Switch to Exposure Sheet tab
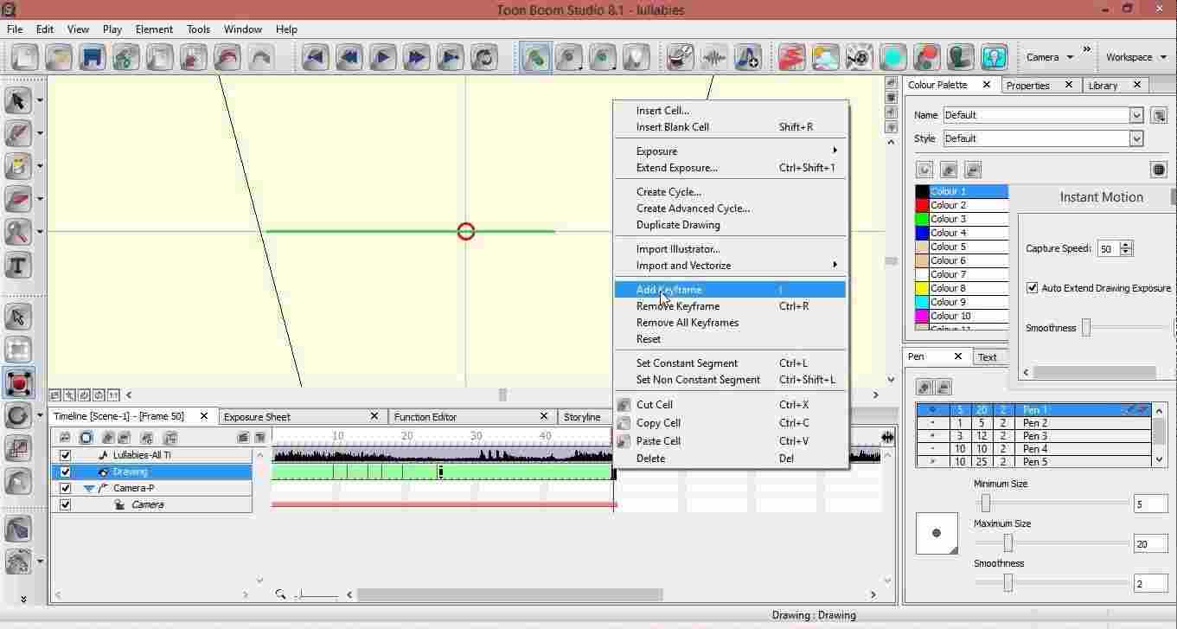 pyautogui.click(x=257, y=417)
